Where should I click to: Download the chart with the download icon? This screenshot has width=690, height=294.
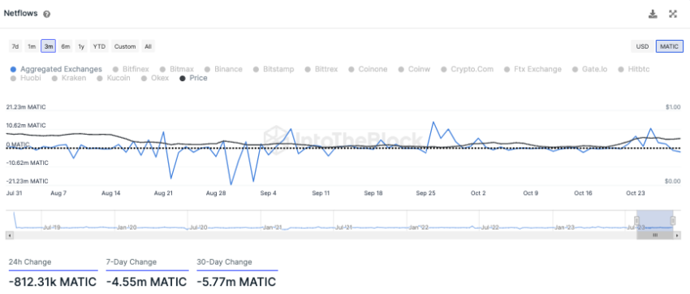click(x=653, y=14)
